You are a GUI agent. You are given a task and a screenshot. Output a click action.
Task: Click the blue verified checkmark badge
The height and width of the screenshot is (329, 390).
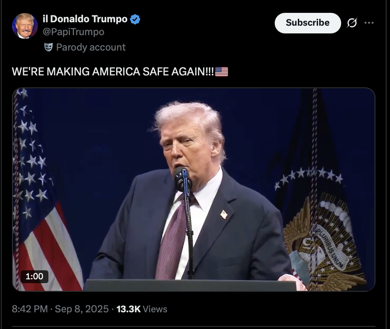(x=135, y=19)
